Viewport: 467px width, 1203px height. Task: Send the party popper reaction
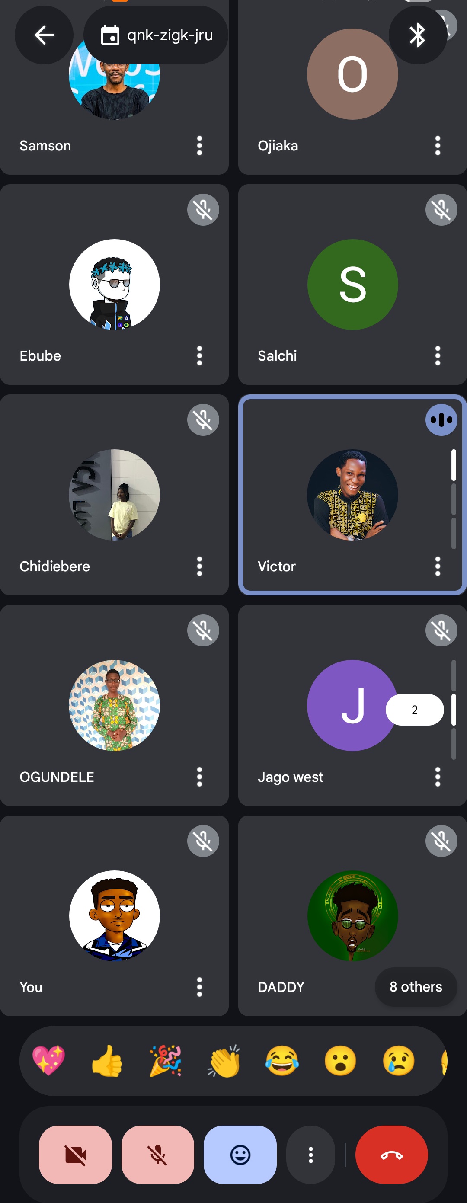pyautogui.click(x=165, y=1060)
